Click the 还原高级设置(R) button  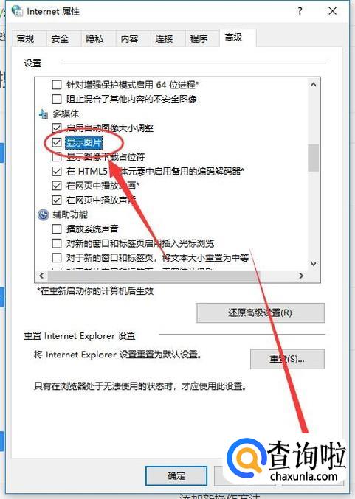coord(261,313)
